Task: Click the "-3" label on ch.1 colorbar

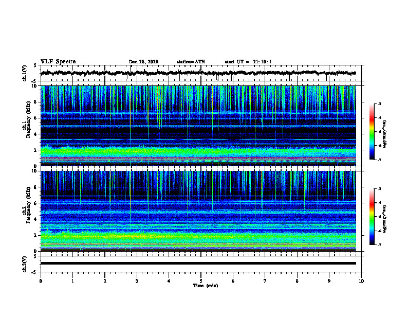Action: point(379,103)
